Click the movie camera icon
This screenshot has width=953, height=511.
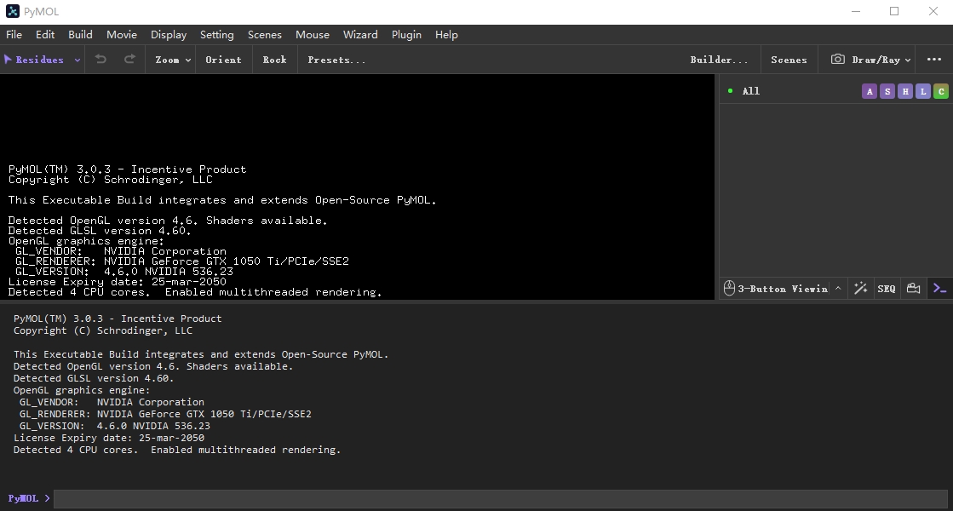click(x=913, y=288)
